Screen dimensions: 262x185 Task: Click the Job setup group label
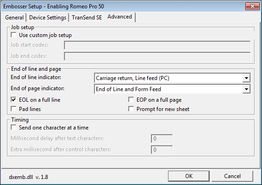pyautogui.click(x=23, y=27)
